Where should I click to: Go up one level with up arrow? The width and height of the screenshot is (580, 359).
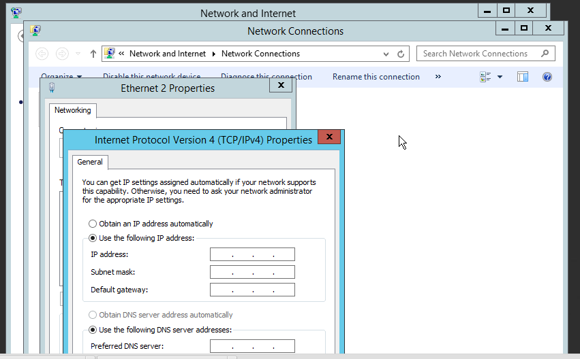point(93,54)
